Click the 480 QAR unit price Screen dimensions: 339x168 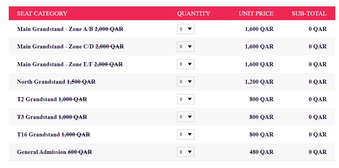tap(261, 152)
